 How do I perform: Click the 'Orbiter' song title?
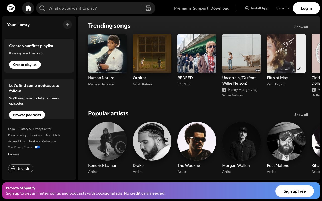pyautogui.click(x=139, y=78)
